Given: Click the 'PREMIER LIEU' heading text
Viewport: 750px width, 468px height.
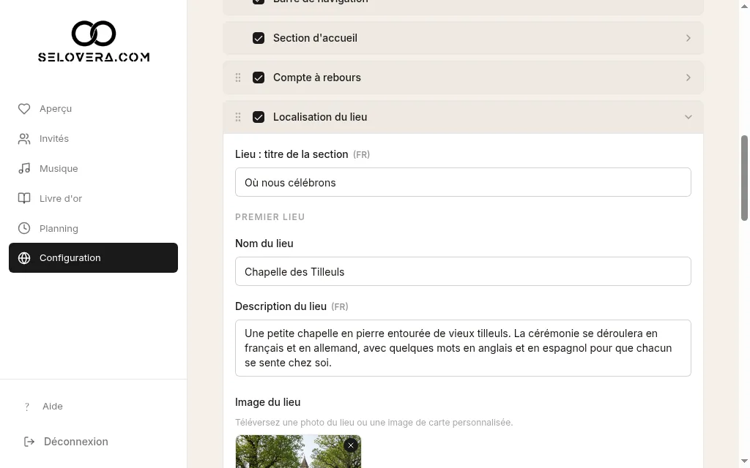Looking at the screenshot, I should [x=270, y=216].
